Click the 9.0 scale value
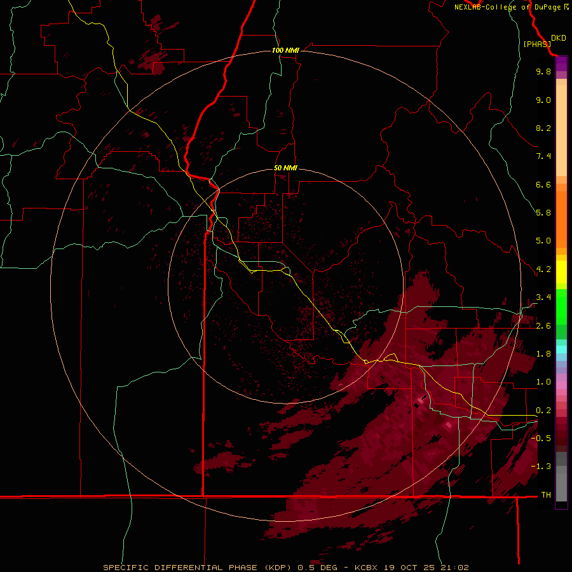572x572 pixels. [543, 100]
